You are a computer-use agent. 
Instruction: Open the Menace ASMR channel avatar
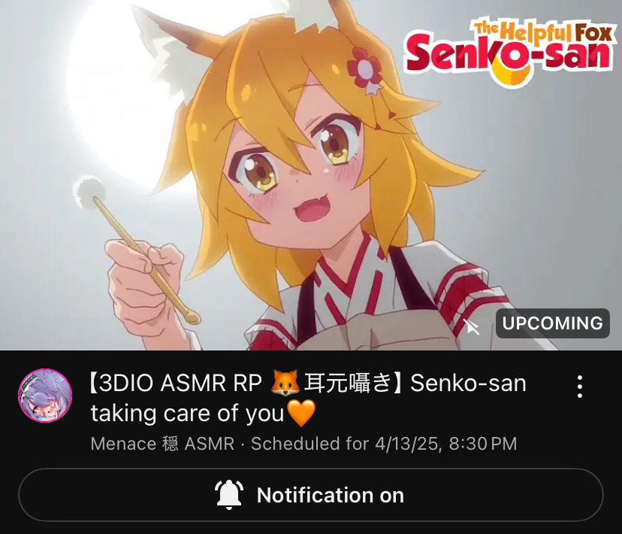pyautogui.click(x=45, y=396)
